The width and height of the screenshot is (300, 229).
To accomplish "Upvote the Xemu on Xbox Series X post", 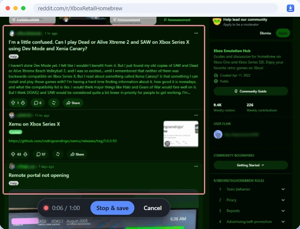I will tap(13, 154).
